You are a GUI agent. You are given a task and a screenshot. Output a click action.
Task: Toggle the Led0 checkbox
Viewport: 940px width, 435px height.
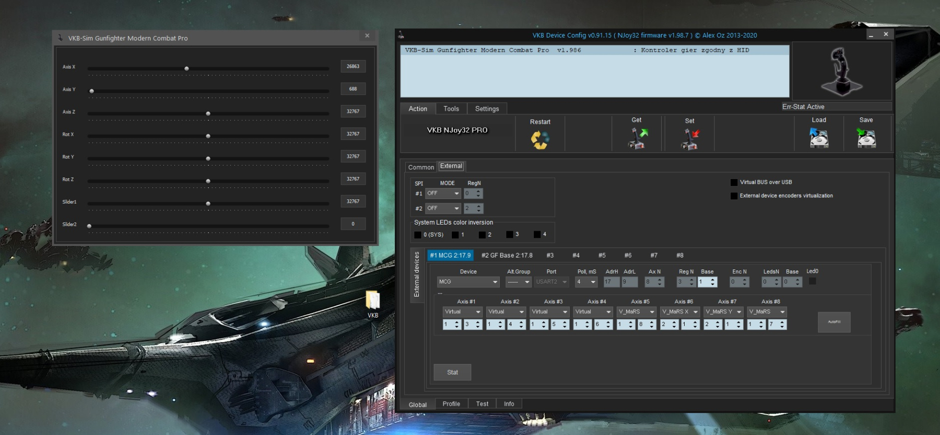813,281
